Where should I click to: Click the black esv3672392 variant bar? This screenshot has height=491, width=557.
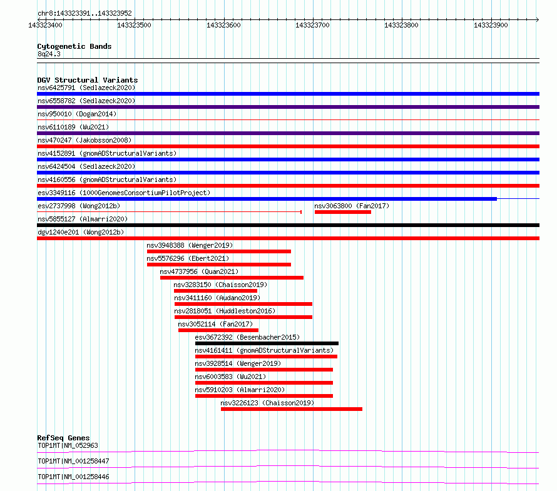tap(267, 343)
